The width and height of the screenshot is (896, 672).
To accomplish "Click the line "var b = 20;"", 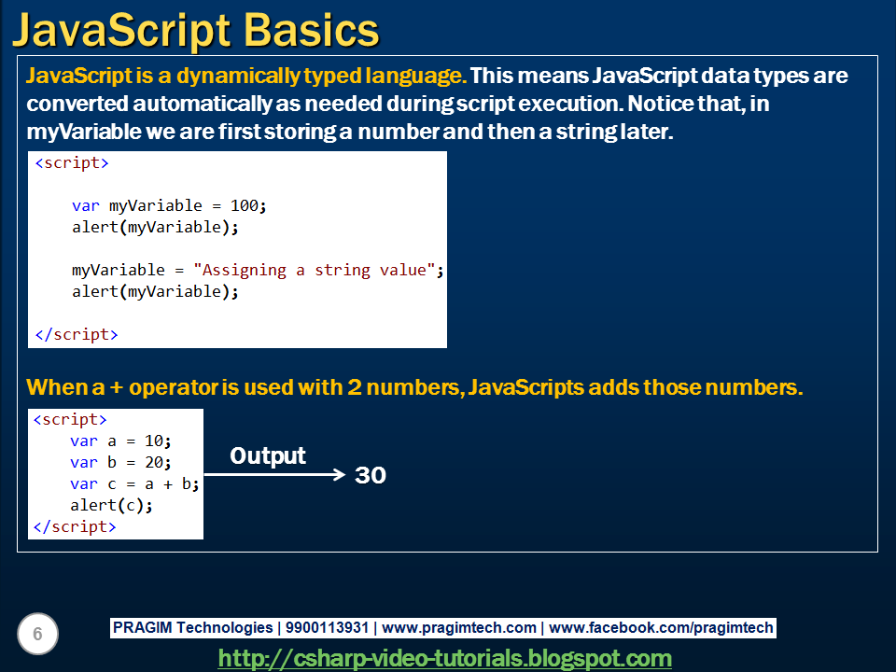I will pos(120,462).
